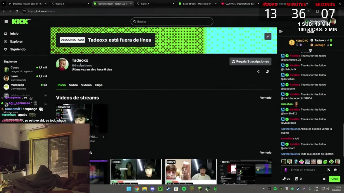Open Spotify from the taskbar
This screenshot has width=344, height=193.
tap(184, 189)
